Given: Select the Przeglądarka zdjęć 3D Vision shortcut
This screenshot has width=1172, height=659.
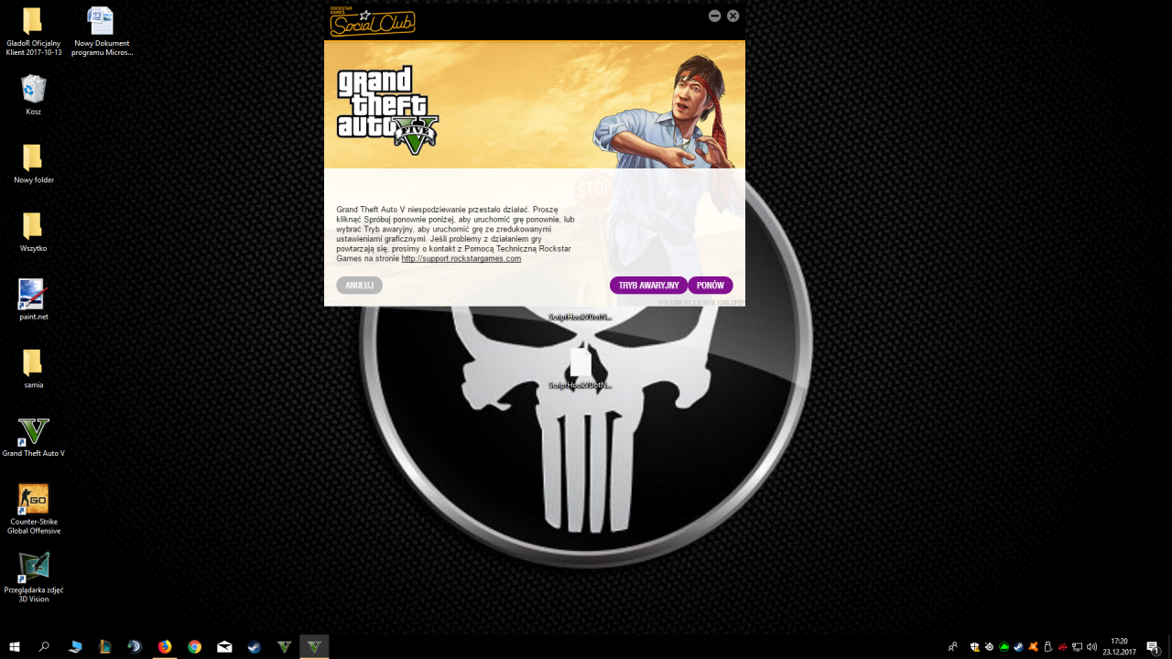Looking at the screenshot, I should pos(33,578).
